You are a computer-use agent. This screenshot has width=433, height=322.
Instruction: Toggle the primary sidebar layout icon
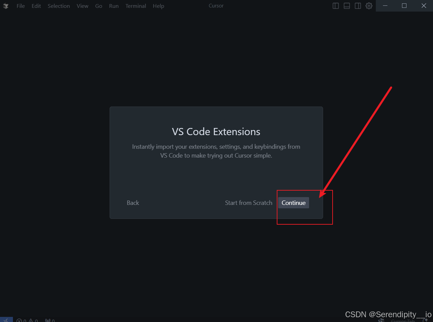click(336, 6)
